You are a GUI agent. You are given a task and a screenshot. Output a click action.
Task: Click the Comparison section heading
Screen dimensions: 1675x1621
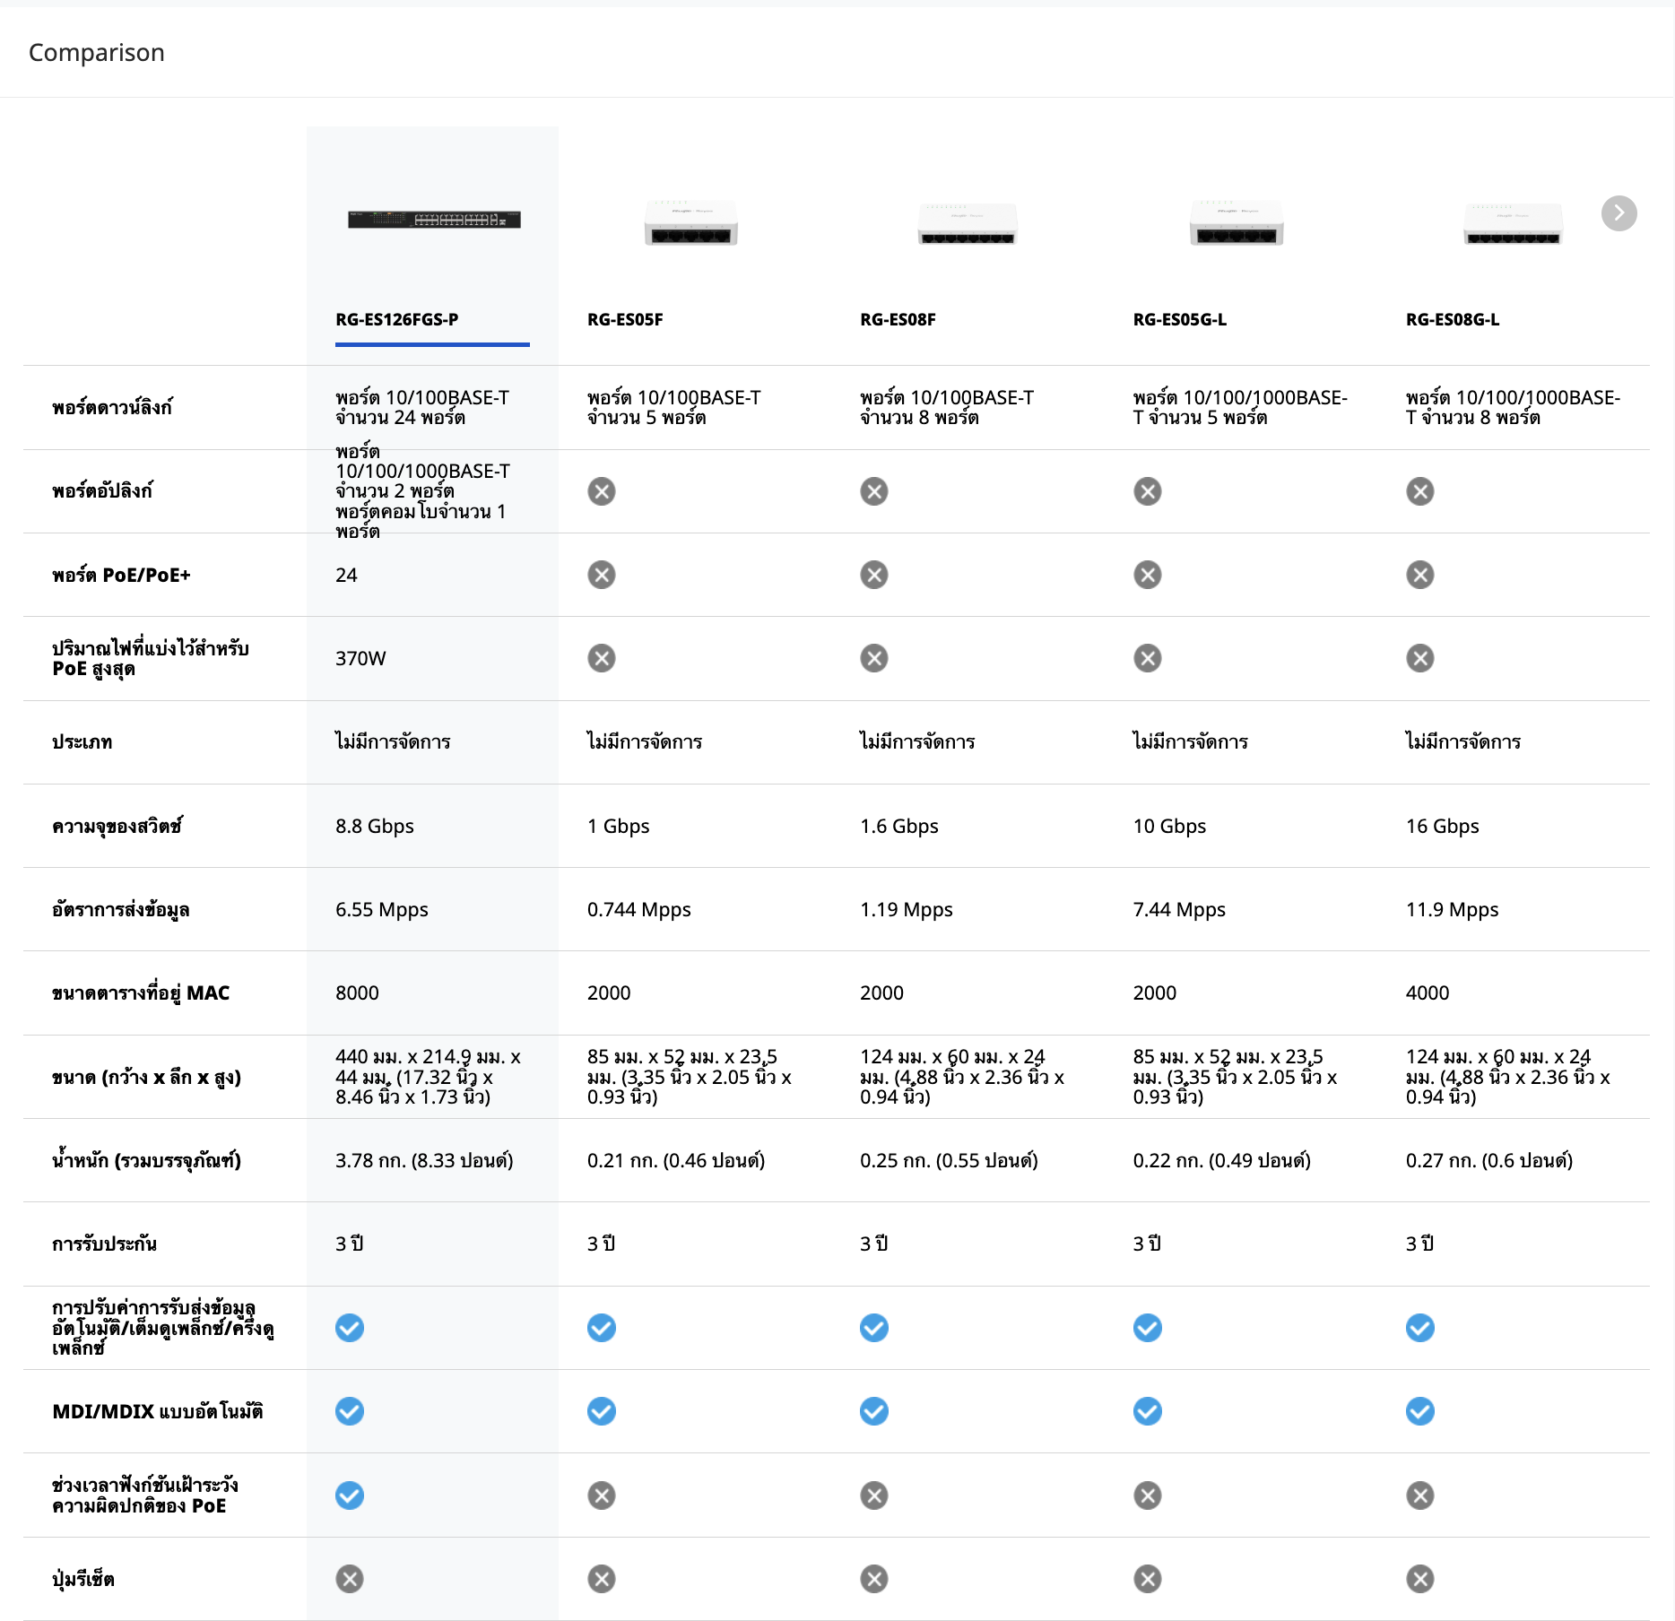pyautogui.click(x=97, y=53)
